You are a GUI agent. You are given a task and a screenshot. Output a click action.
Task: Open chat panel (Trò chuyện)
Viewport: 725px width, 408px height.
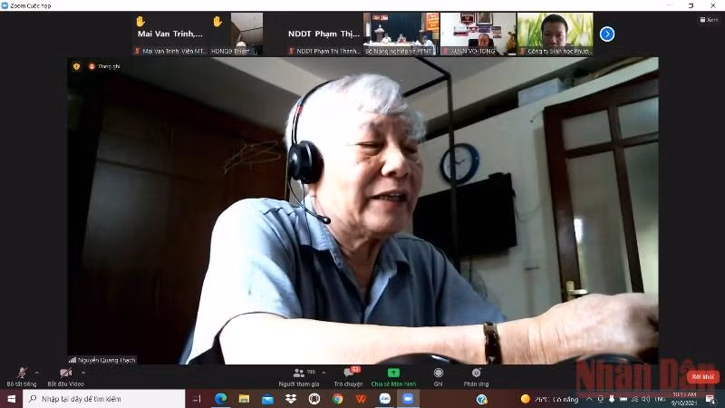click(348, 376)
